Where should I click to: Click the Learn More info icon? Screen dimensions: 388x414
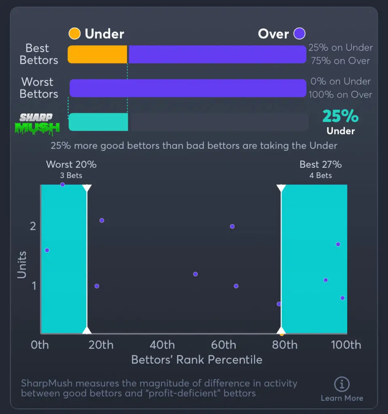click(x=342, y=384)
